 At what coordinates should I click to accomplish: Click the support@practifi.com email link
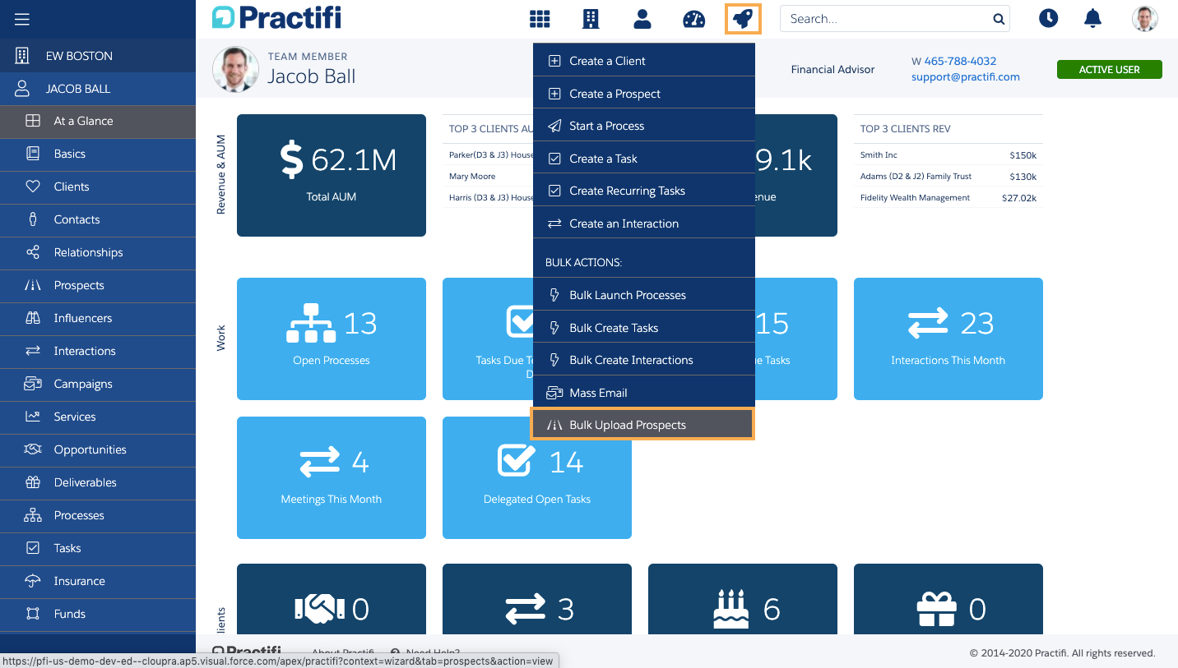pyautogui.click(x=965, y=77)
